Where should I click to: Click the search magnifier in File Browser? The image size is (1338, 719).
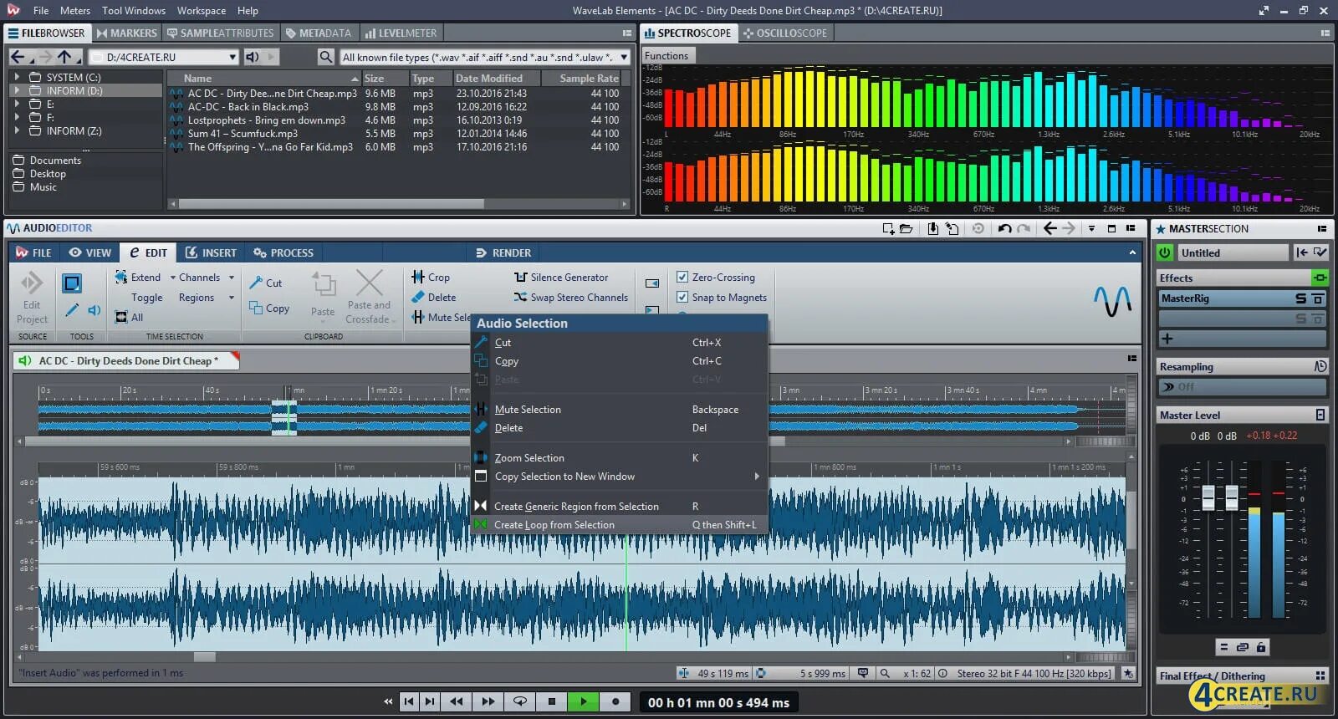pyautogui.click(x=326, y=57)
